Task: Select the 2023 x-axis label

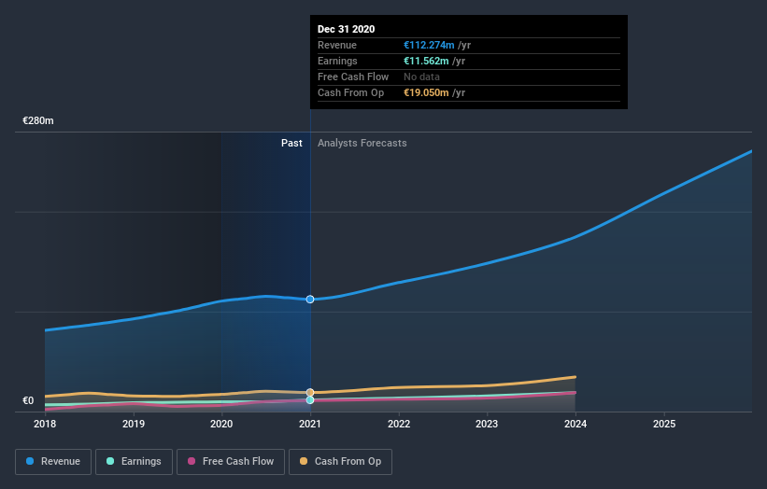Action: point(487,424)
